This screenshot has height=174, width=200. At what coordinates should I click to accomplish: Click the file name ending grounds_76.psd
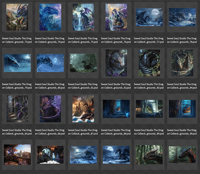click(116, 40)
